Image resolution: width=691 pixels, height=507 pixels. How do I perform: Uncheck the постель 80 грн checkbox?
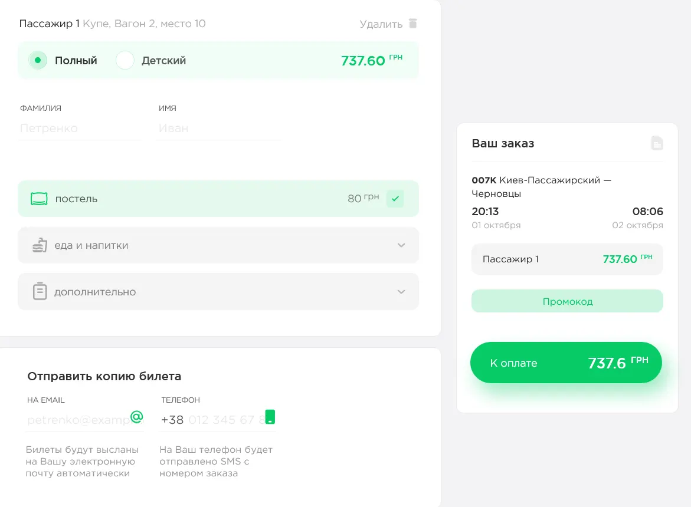point(395,199)
